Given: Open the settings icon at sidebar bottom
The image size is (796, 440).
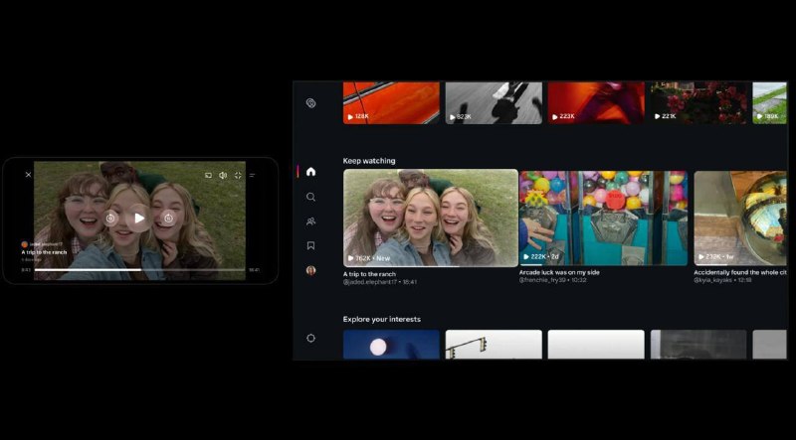Looking at the screenshot, I should (x=310, y=338).
